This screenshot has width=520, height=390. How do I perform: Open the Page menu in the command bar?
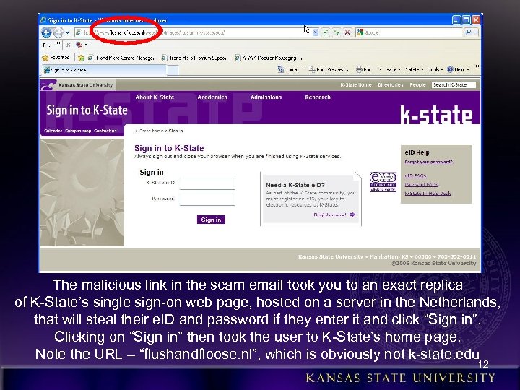click(394, 69)
